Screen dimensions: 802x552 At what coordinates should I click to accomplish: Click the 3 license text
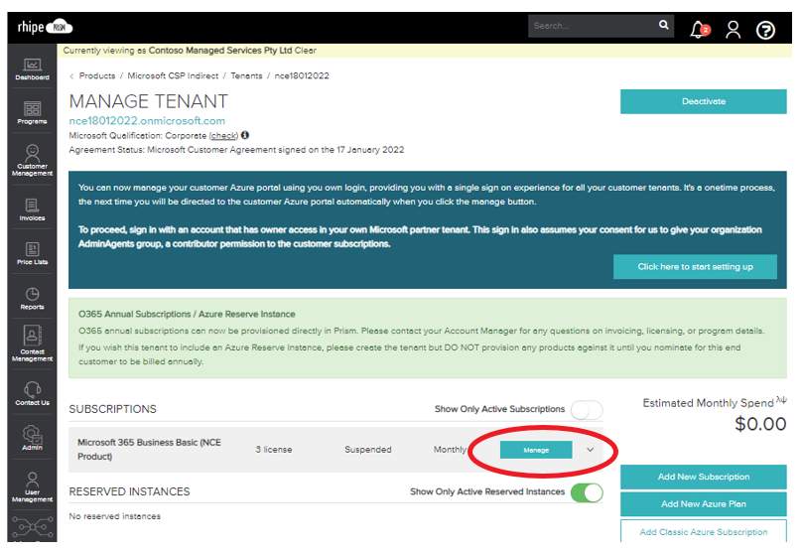[x=274, y=450]
